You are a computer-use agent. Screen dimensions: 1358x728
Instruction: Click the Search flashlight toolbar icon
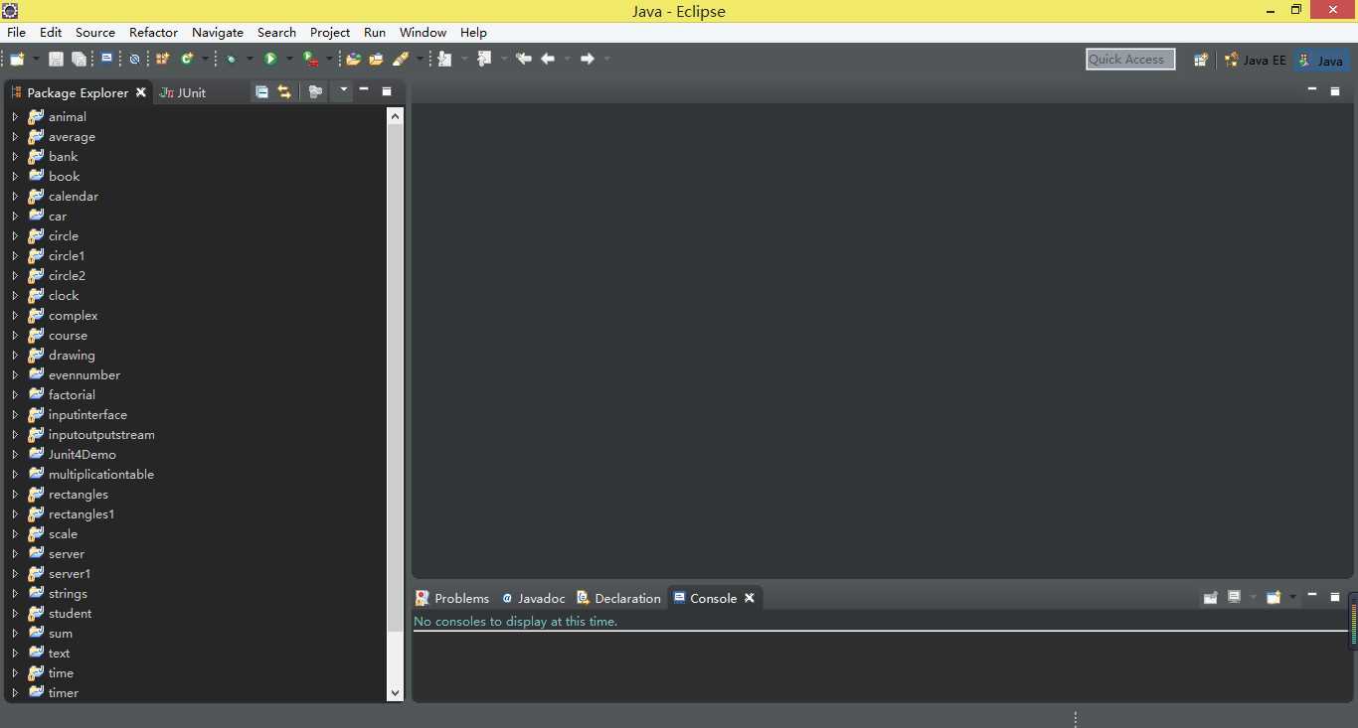pyautogui.click(x=401, y=60)
